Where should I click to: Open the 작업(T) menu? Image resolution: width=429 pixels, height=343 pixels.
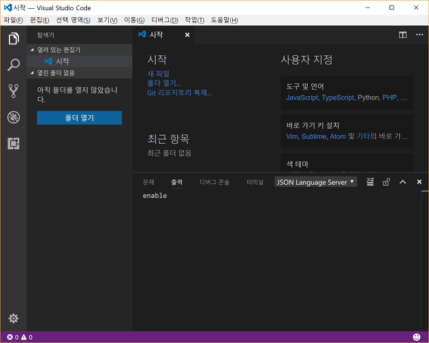(x=195, y=20)
